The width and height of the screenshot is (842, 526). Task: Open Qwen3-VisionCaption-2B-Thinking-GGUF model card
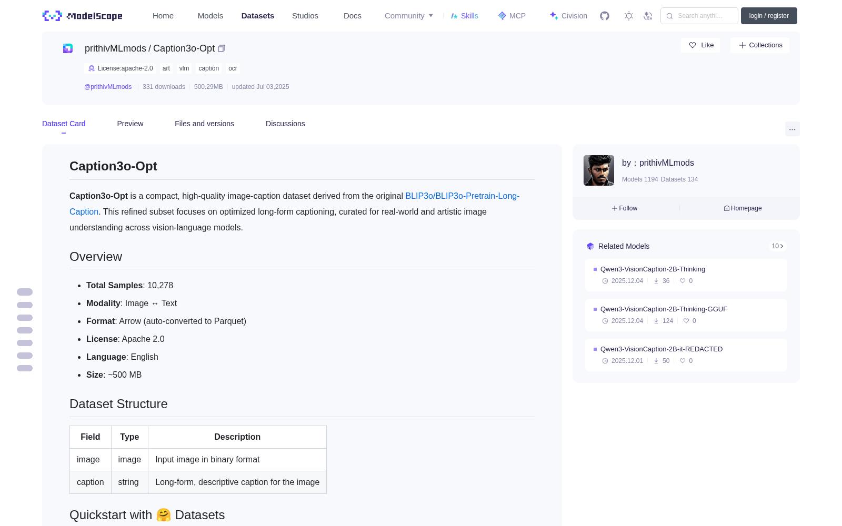click(686, 315)
